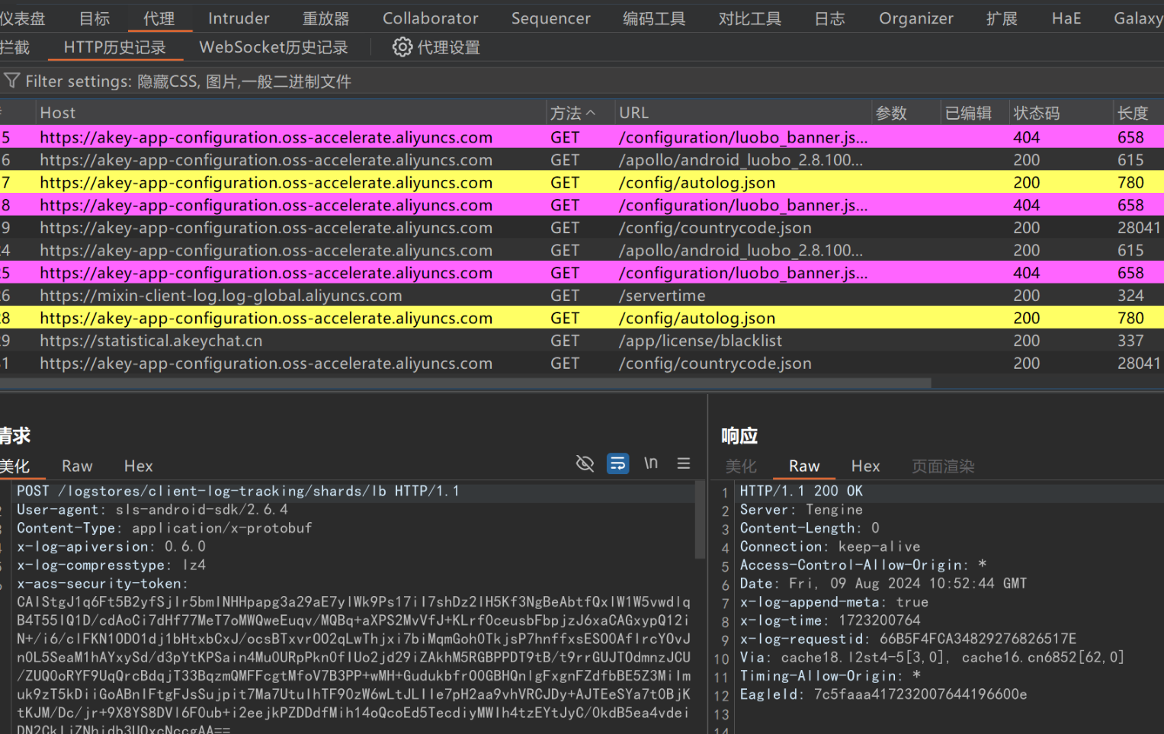Select request Raw view tab

[77, 466]
